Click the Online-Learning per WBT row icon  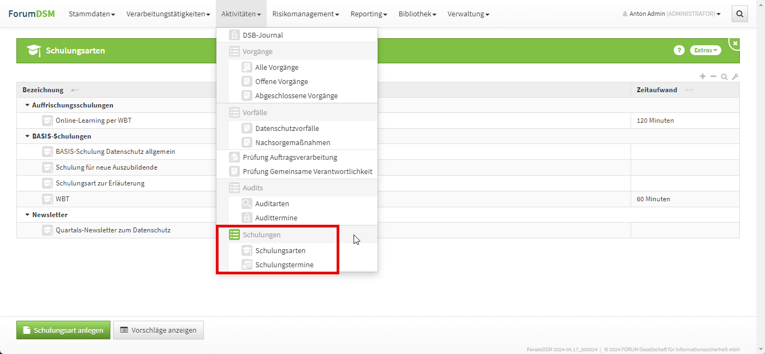(x=48, y=121)
